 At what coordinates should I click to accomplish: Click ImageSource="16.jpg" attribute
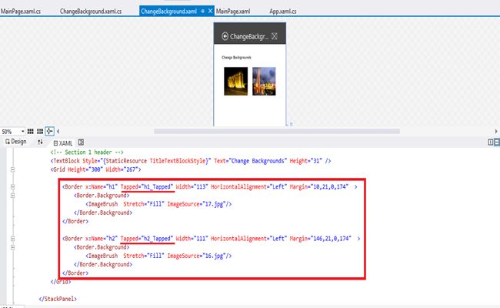click(x=196, y=256)
